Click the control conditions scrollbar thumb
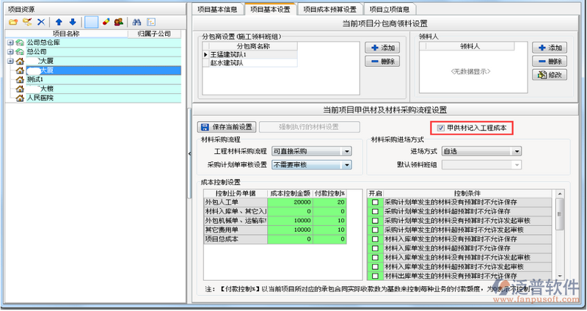This screenshot has height=311, width=587. click(x=560, y=214)
